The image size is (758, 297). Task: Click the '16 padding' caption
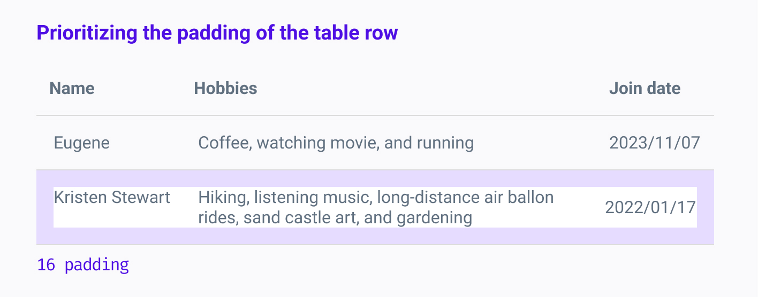83,265
